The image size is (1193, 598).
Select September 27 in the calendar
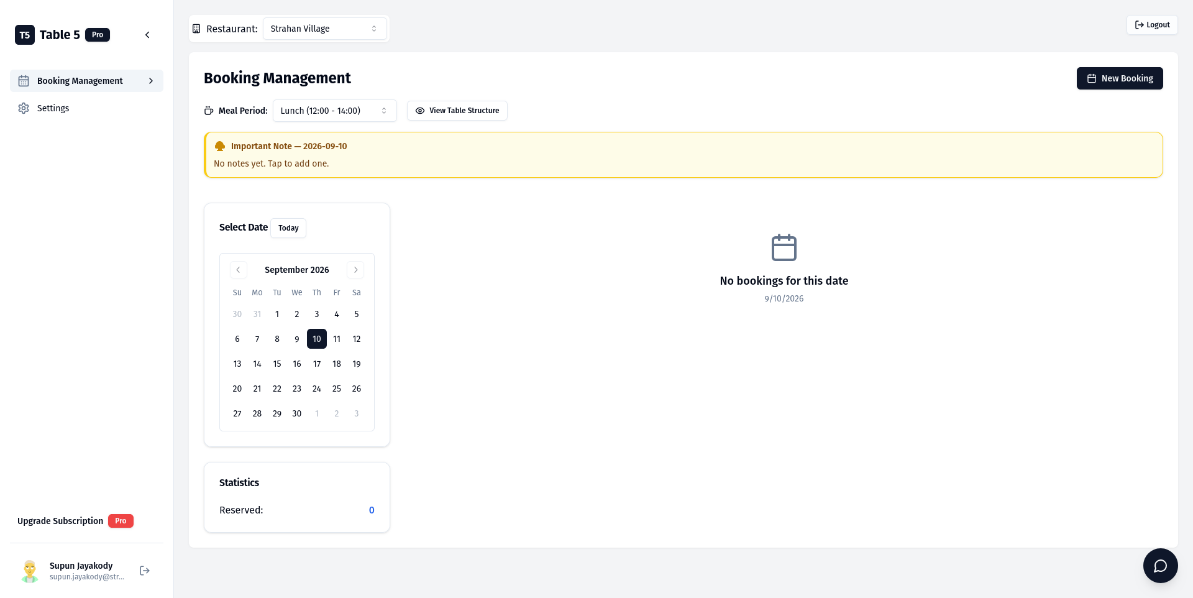(237, 413)
